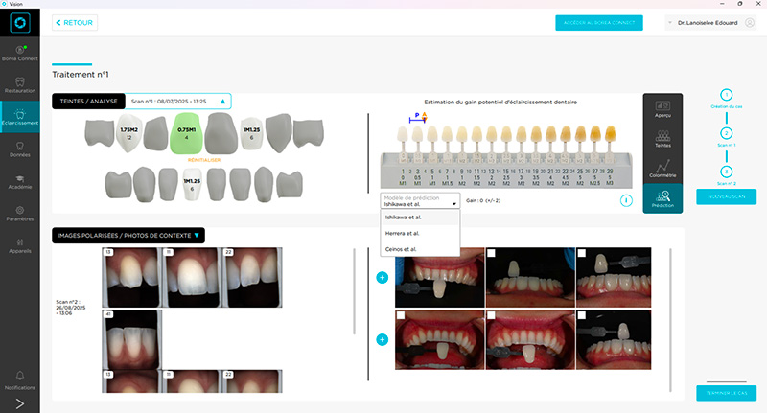This screenshot has width=767, height=413.
Task: Select upper tooth labeled 1.75M2
Action: point(129,133)
